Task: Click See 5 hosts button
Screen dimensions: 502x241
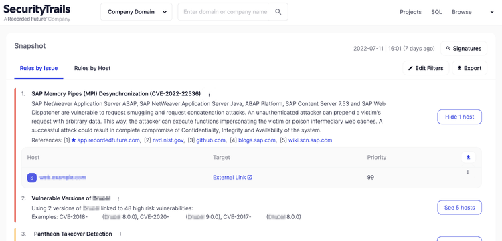Action: click(459, 208)
